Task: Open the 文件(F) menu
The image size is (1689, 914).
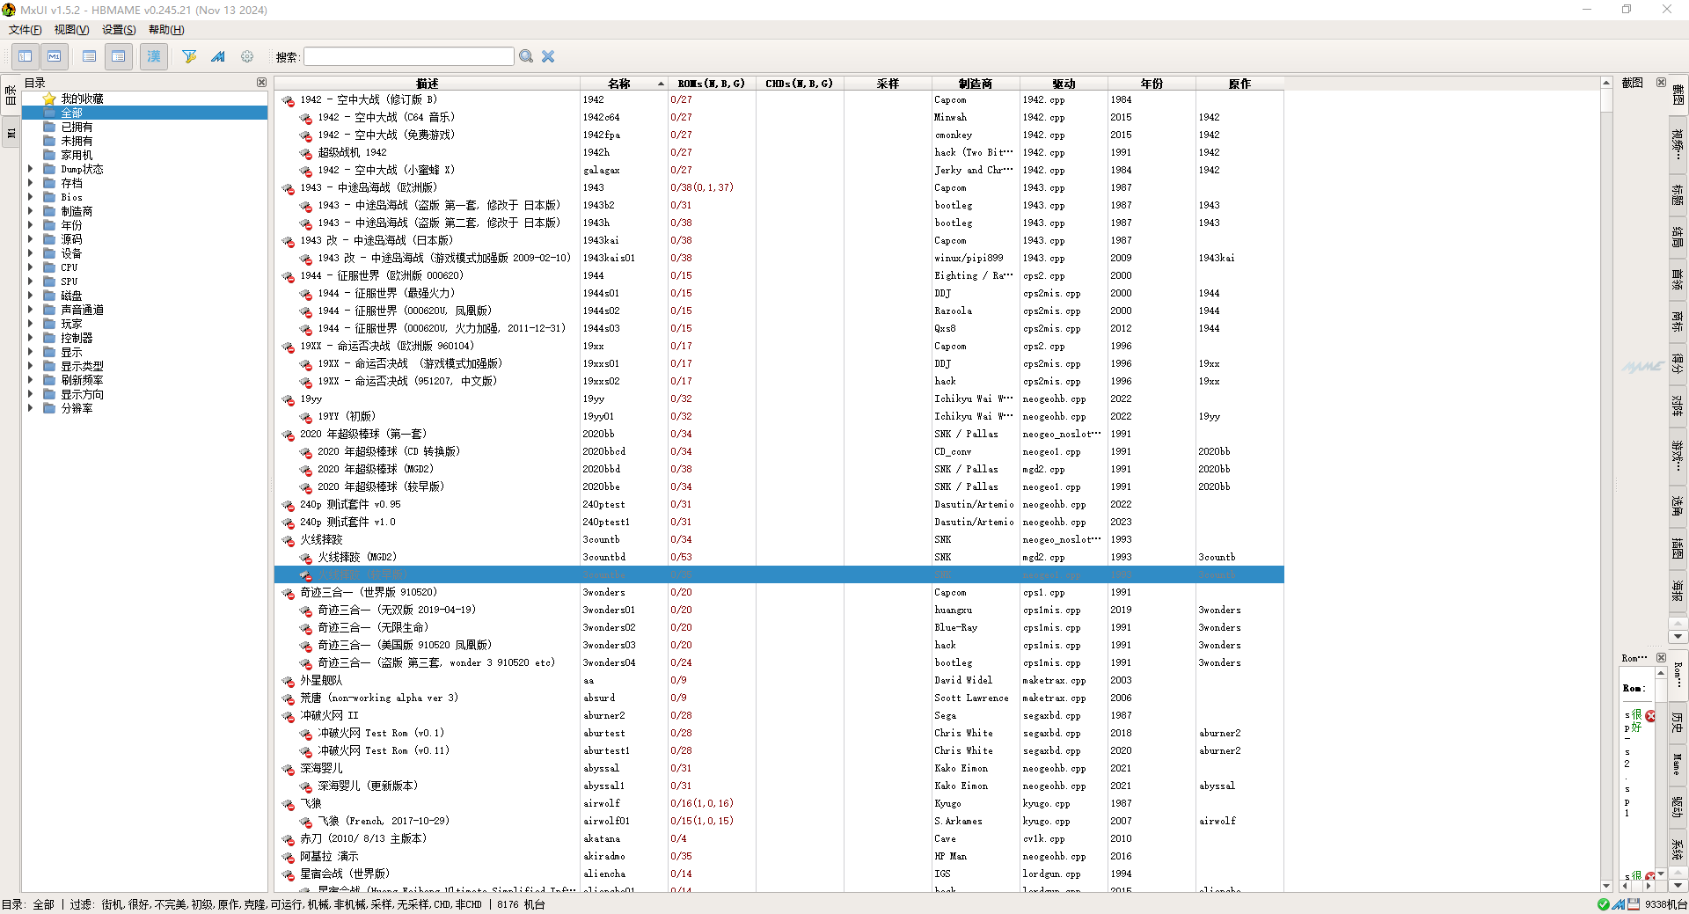Action: pyautogui.click(x=26, y=30)
